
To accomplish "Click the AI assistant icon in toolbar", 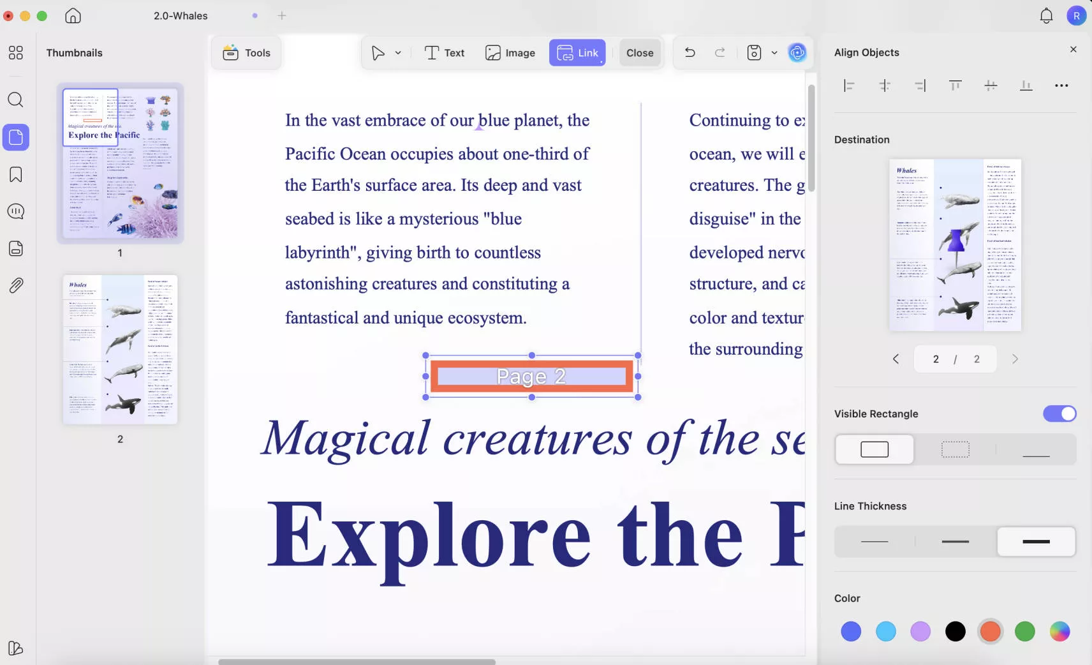I will (x=797, y=53).
